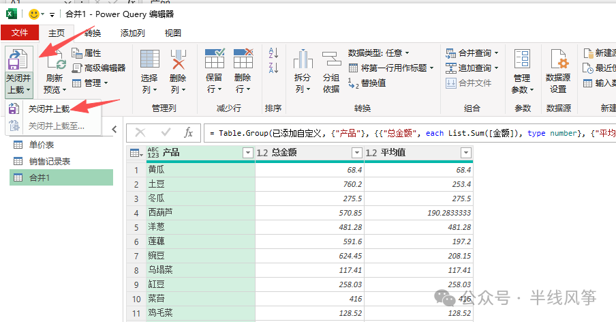Screen dimensions: 616x322
Task: Open the table menu icon at grid corner
Action: (136, 153)
